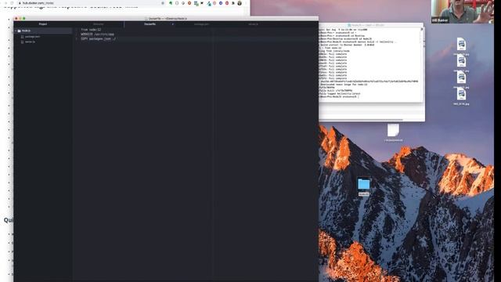This screenshot has height=282, width=501.
Task: Click the Terminal command prompt last line
Action: tap(339, 96)
